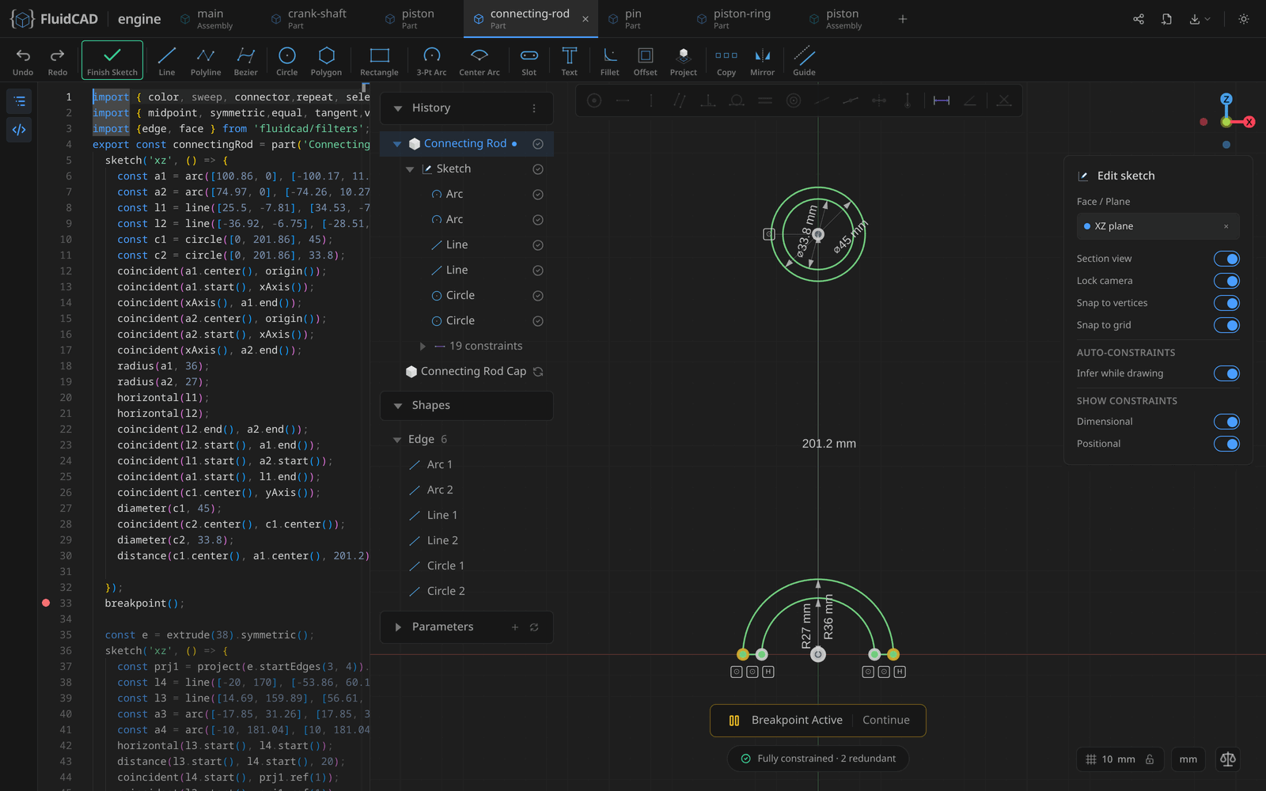Select the Connecting Rod Cap item
This screenshot has height=791, width=1266.
click(473, 372)
